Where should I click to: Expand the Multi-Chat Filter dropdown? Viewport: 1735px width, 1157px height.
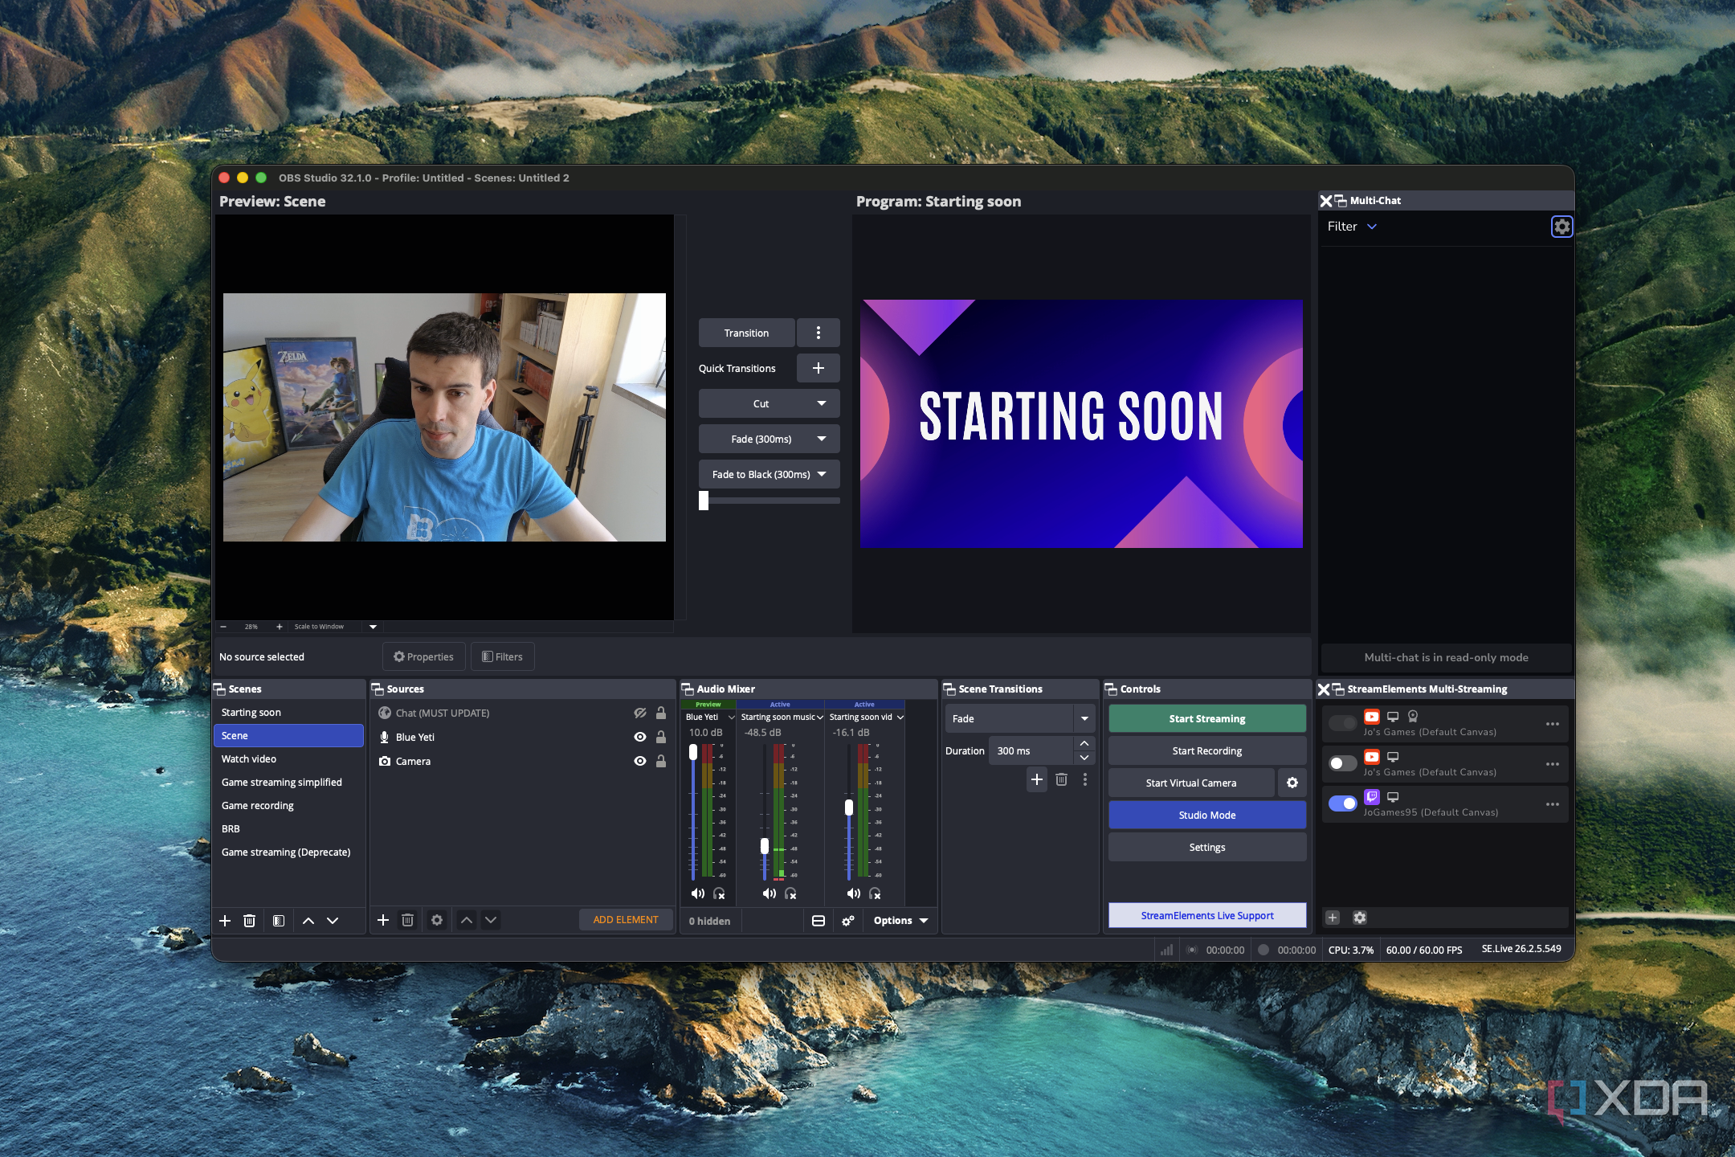1353,227
